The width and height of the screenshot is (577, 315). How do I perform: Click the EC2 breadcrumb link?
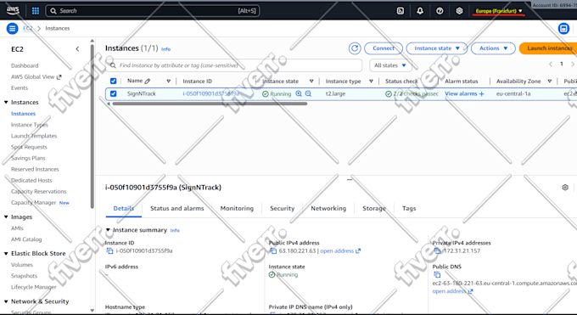coord(28,28)
